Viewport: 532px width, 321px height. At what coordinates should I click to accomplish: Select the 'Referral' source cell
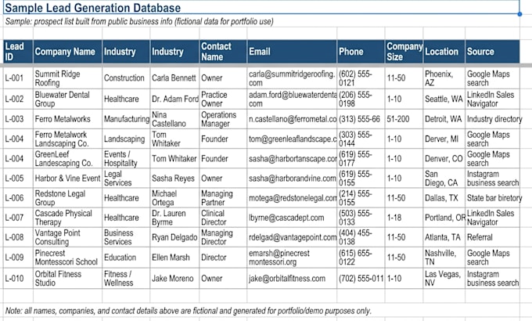coord(492,237)
